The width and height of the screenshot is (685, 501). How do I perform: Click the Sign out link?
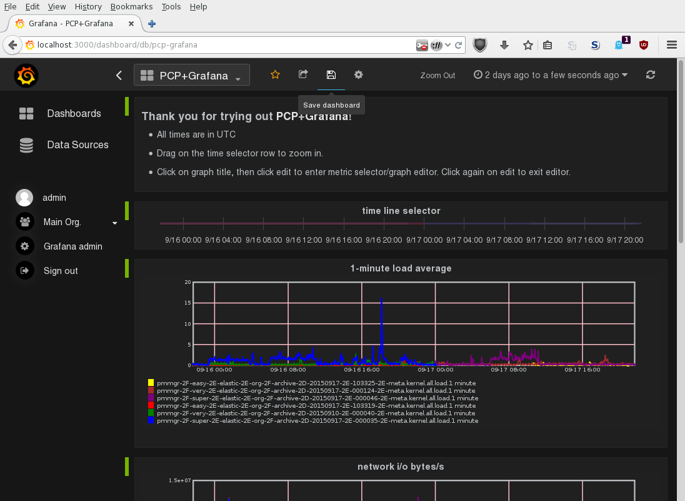click(61, 271)
